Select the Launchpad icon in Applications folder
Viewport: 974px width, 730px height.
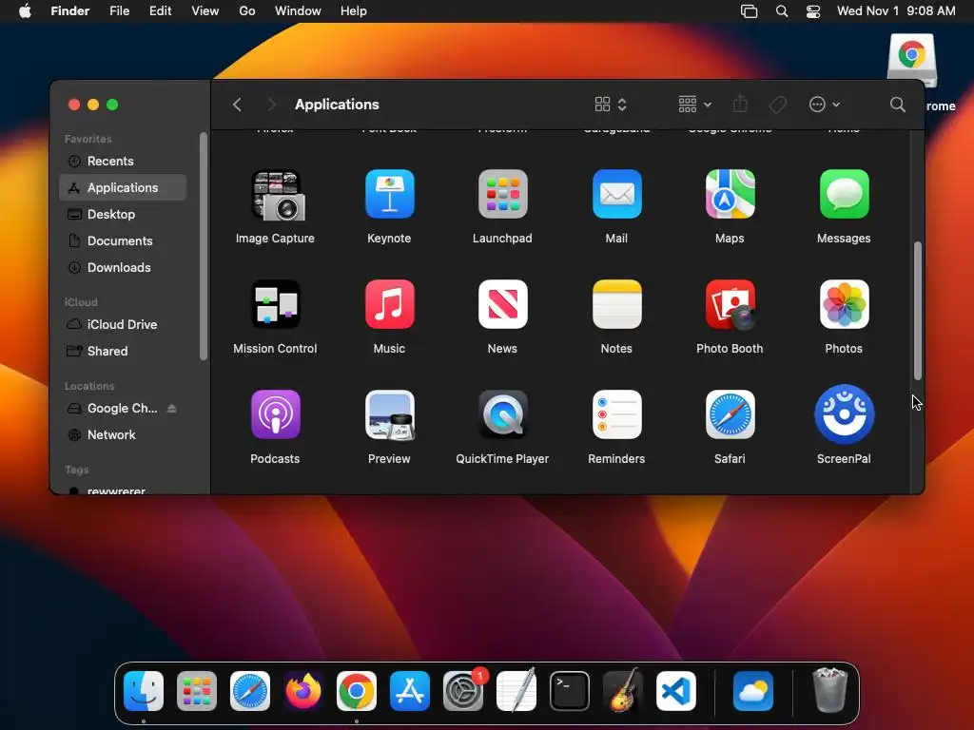502,194
